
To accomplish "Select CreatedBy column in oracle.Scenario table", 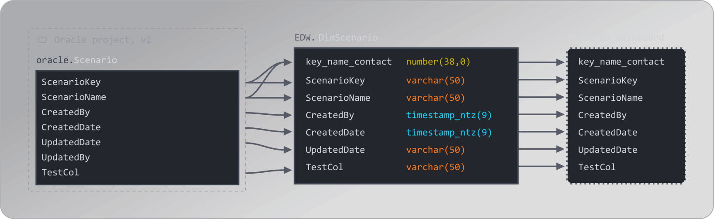I will [x=66, y=112].
